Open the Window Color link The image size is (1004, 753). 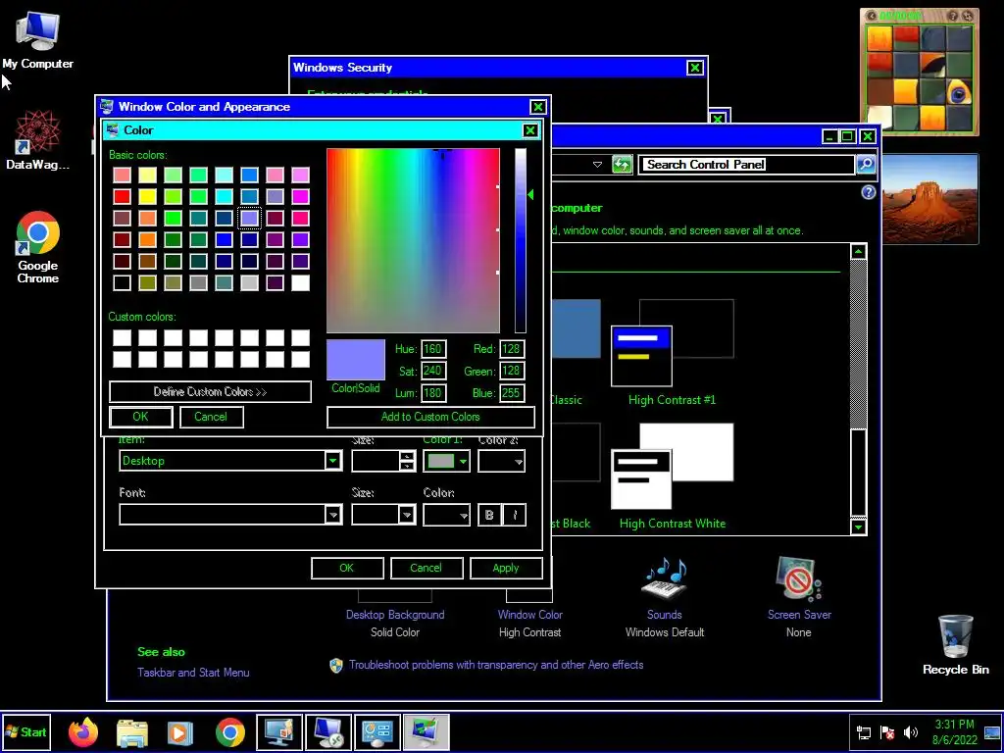click(530, 615)
